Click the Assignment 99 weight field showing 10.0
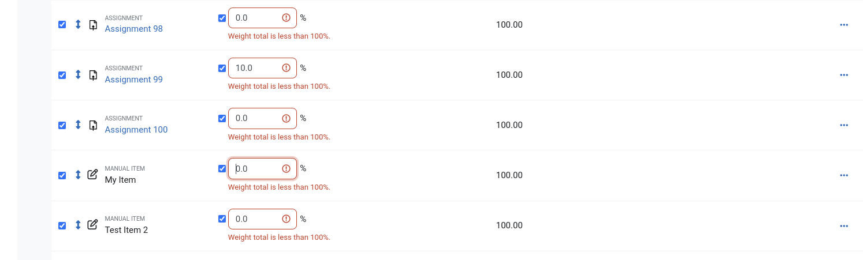 (x=262, y=68)
